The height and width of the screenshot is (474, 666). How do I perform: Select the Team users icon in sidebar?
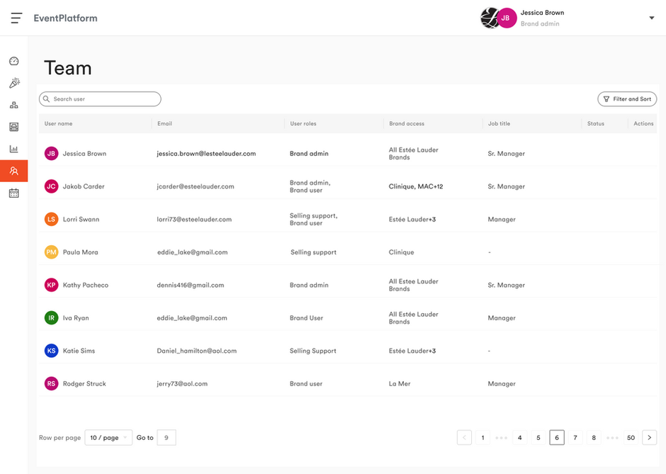14,171
